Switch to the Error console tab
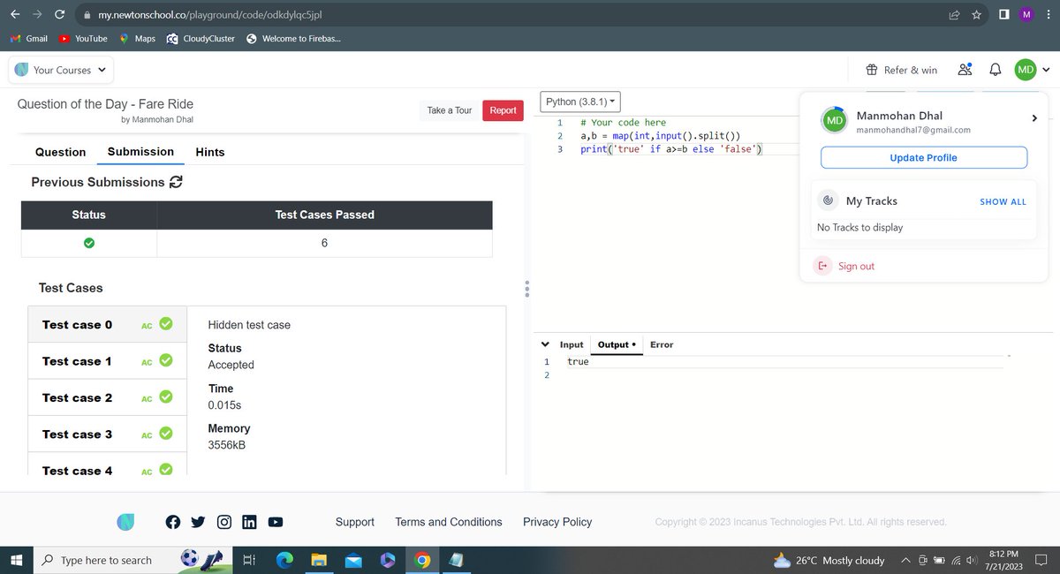The width and height of the screenshot is (1060, 574). [x=662, y=344]
